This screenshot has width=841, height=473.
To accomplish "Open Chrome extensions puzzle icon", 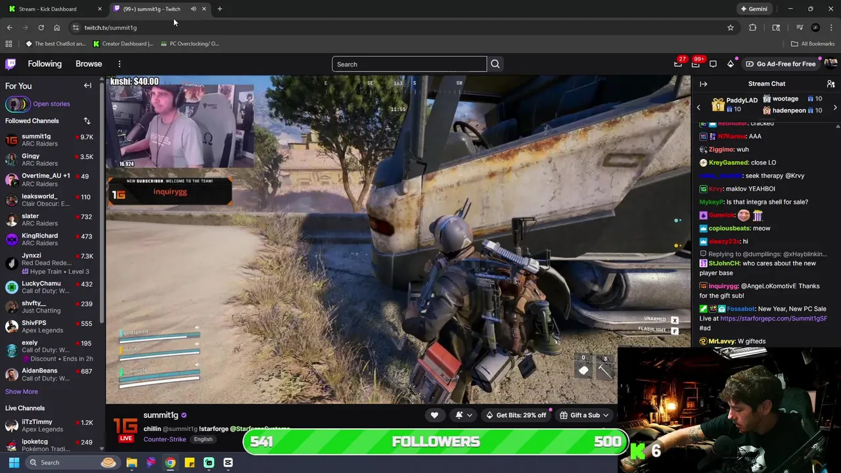I will [x=753, y=28].
